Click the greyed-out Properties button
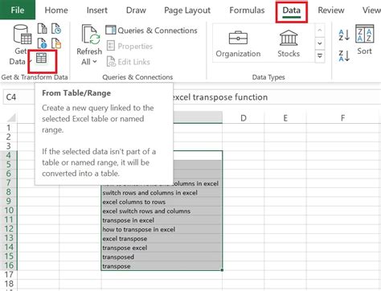The image size is (381, 291). (129, 46)
